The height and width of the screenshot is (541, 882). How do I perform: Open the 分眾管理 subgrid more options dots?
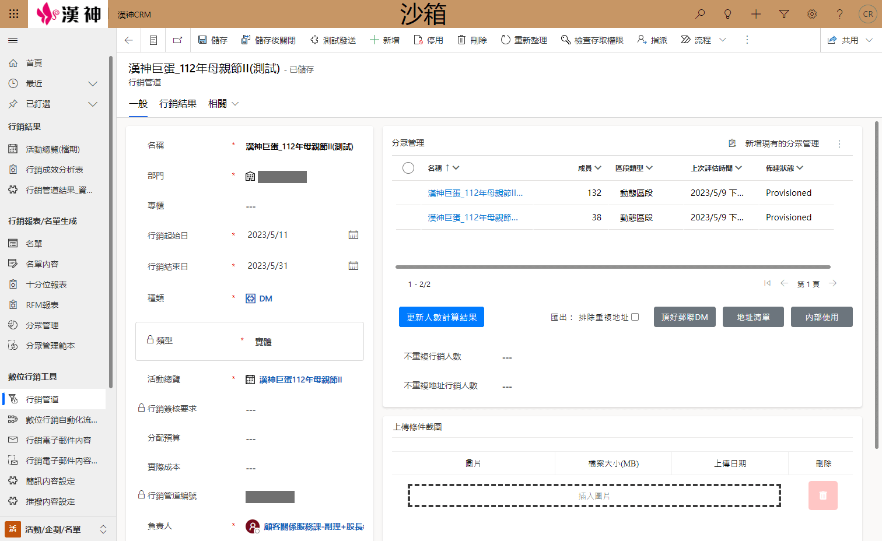point(839,143)
